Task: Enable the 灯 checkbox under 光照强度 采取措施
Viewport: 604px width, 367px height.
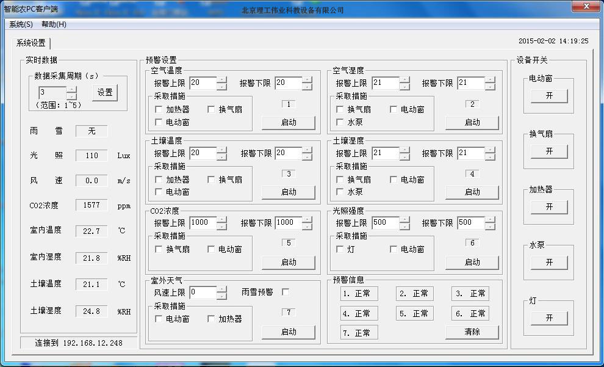Action: [x=340, y=249]
